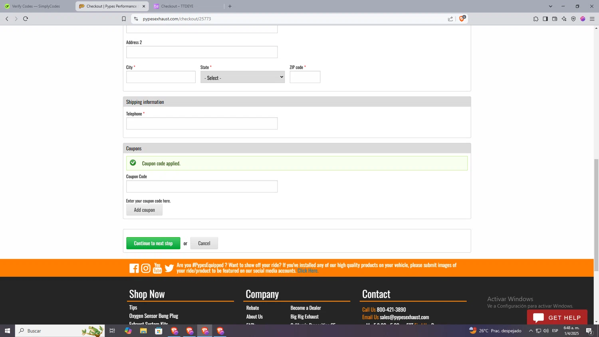
Task: Open the Tips footer link
Action: pyautogui.click(x=133, y=307)
